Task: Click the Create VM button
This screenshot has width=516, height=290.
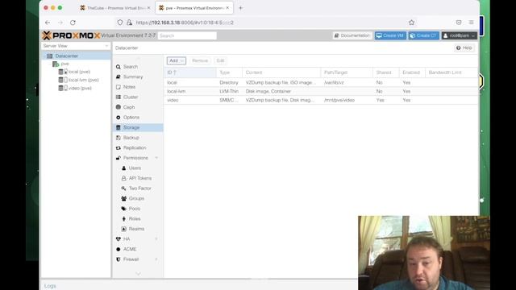Action: point(390,35)
